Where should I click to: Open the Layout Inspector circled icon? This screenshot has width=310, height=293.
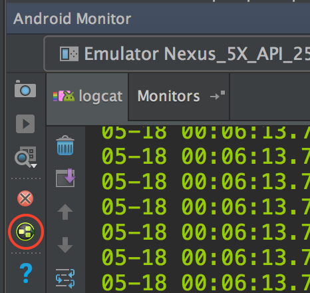pyautogui.click(x=25, y=232)
